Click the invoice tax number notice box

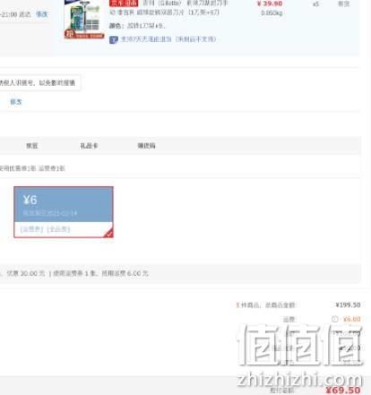coord(40,82)
